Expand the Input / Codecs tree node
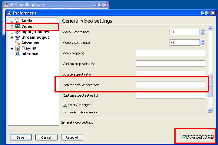 click(x=12, y=32)
